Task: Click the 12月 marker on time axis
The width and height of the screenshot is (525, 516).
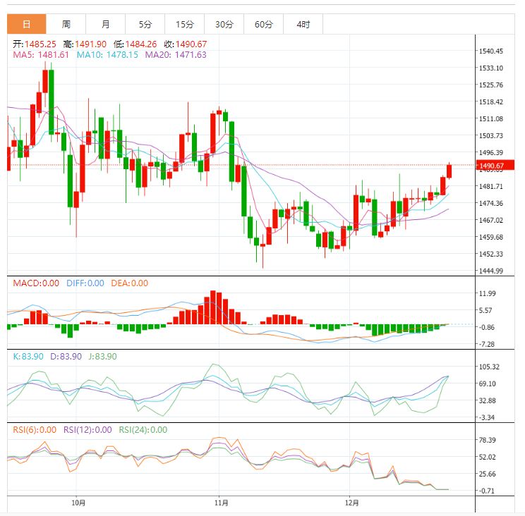Action: 351,503
